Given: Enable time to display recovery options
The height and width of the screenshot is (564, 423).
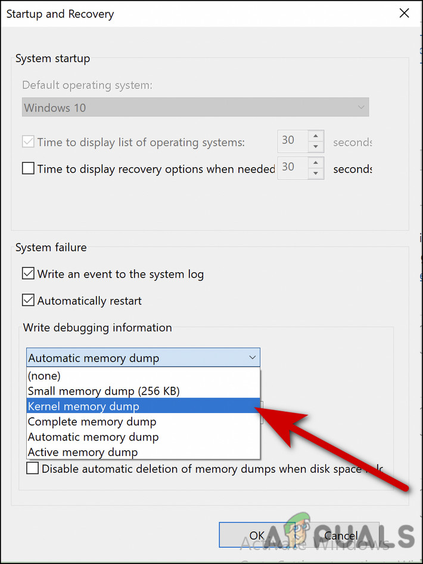Looking at the screenshot, I should (28, 168).
